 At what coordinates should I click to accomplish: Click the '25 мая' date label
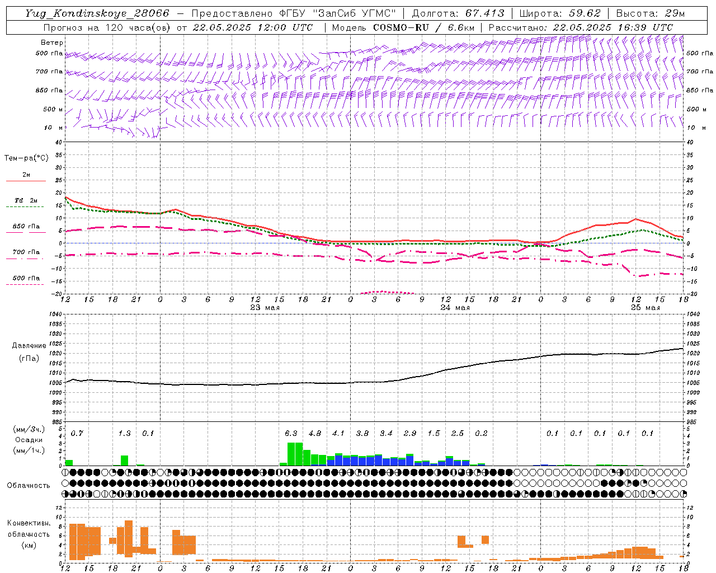[646, 308]
